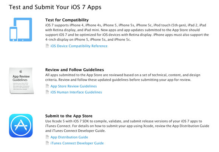Viewport: 219px width, 152px height.
Task: Click document icon beside App Store Review Guidelines
Action: point(47,86)
